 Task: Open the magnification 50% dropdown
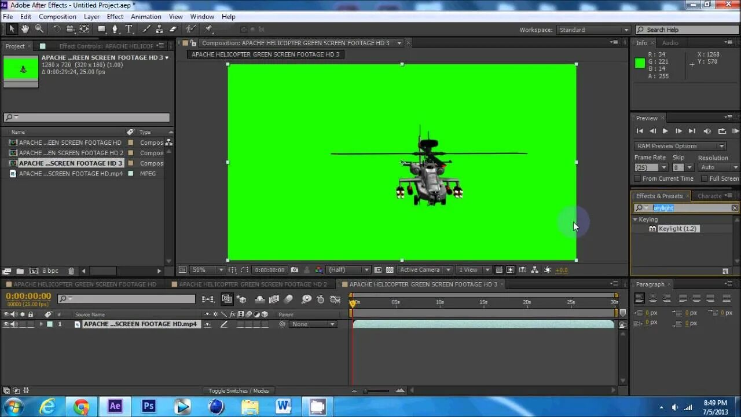[208, 270]
